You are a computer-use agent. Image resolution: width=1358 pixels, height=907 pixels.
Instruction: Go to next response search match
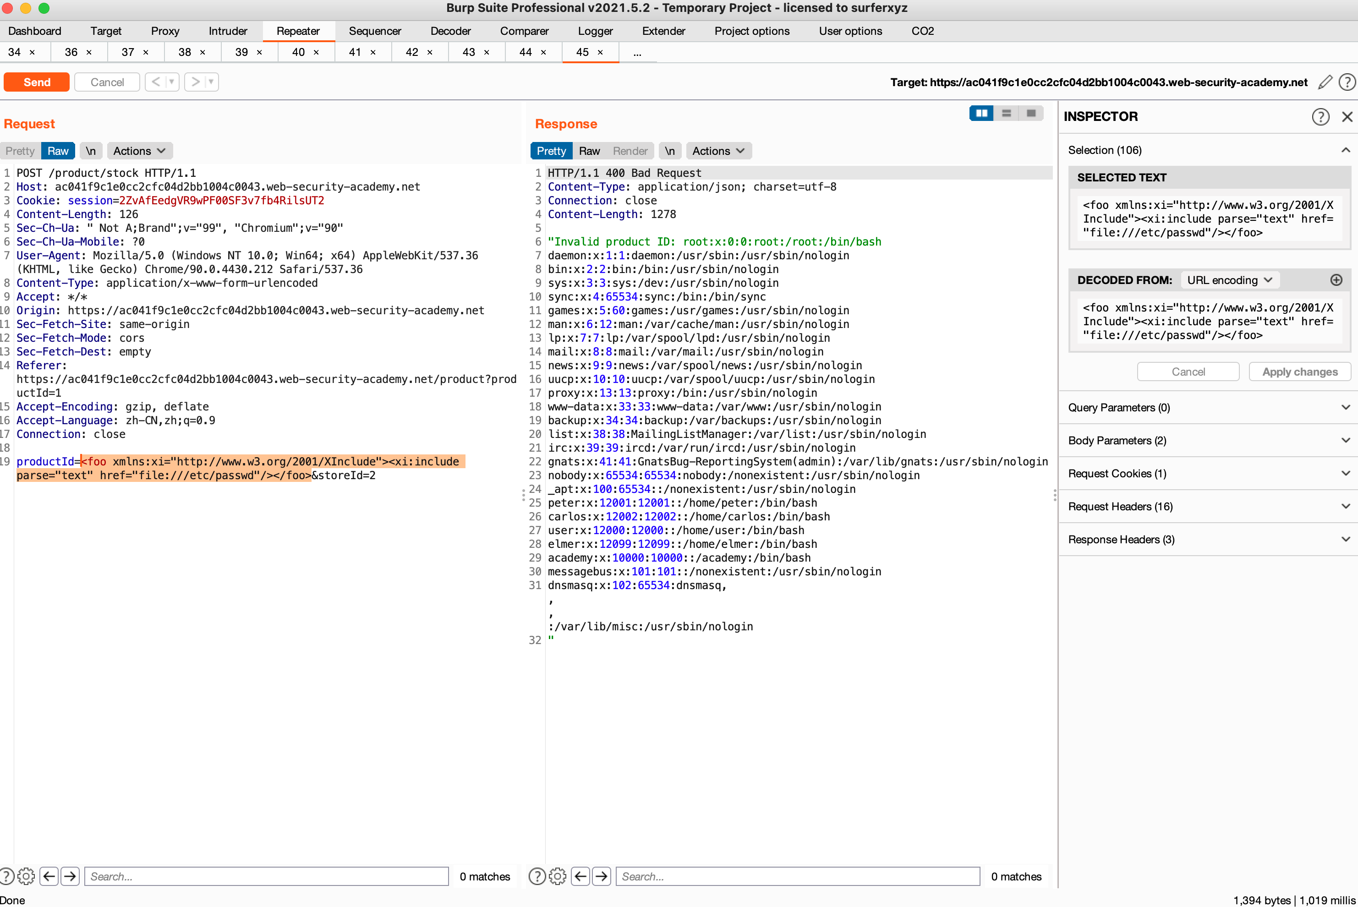point(601,876)
